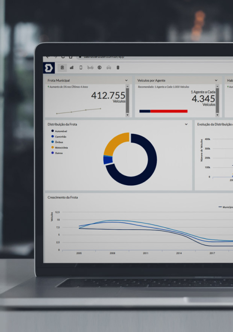Open the bar chart statistics icon
Image resolution: width=233 pixels, height=332 pixels.
click(x=71, y=67)
